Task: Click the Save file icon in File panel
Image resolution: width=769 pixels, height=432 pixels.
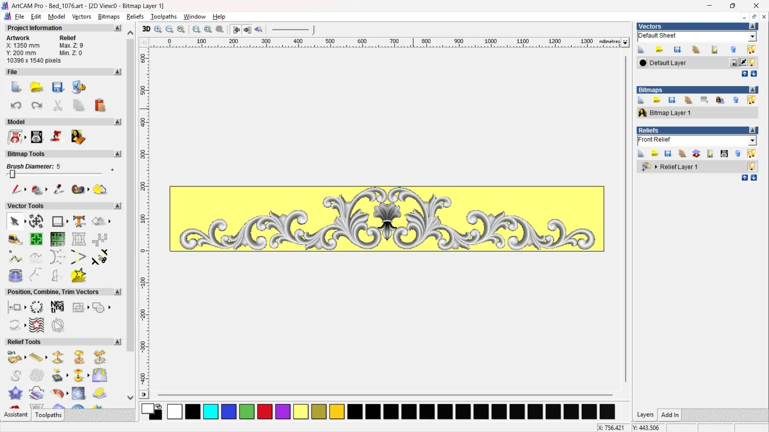Action: tap(58, 87)
